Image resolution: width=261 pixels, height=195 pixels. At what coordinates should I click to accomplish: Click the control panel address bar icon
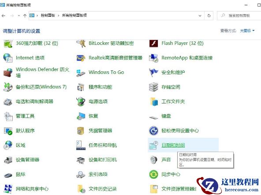32,15
